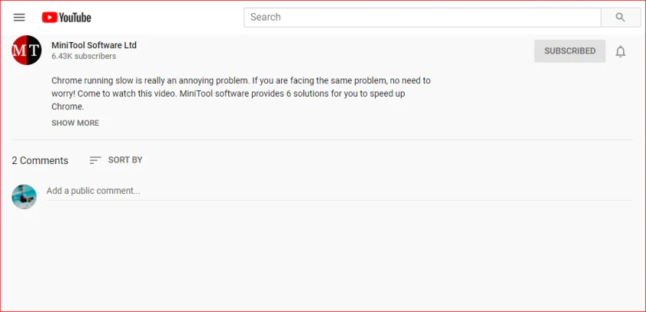Click the red YouTube play logo
Image resolution: width=646 pixels, height=312 pixels.
click(51, 17)
